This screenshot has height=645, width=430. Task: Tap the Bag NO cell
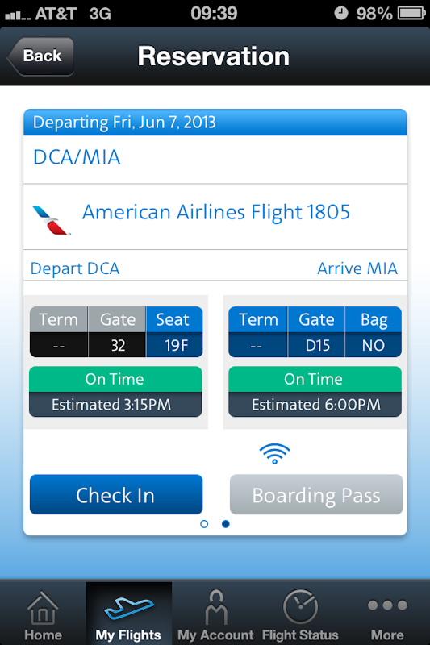[x=374, y=331]
